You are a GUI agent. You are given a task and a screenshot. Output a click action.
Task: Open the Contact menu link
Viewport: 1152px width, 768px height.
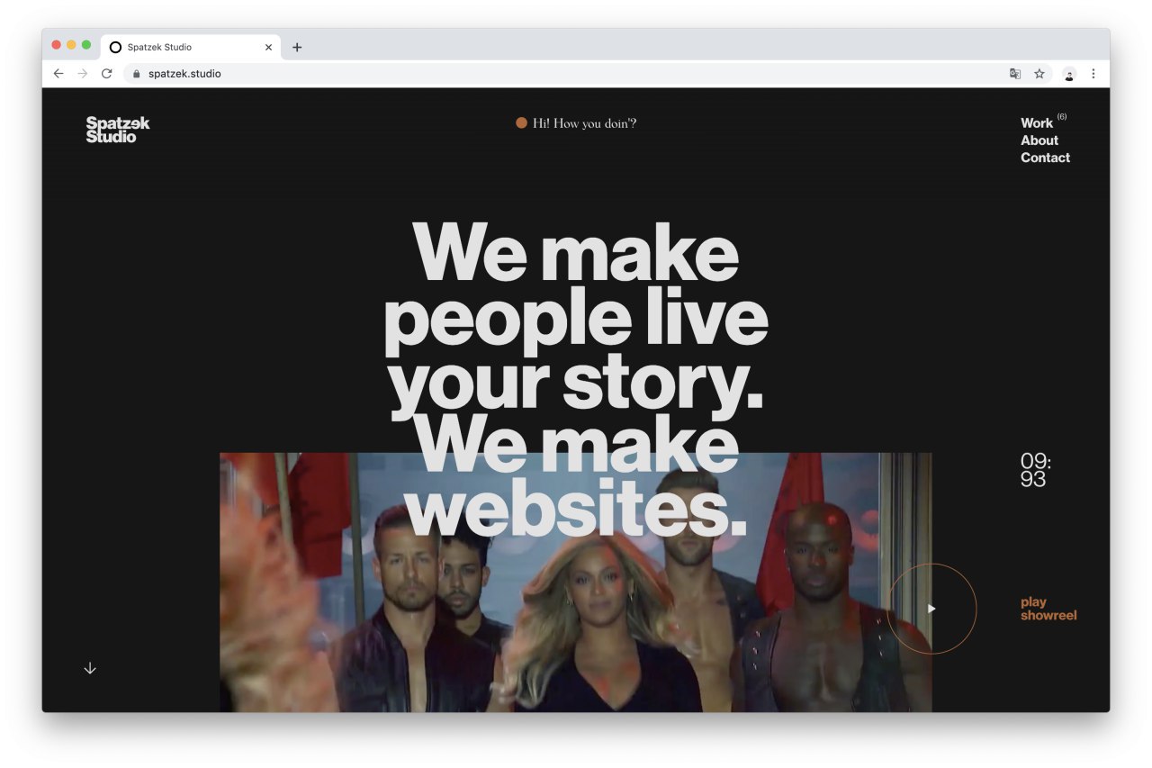click(x=1045, y=158)
